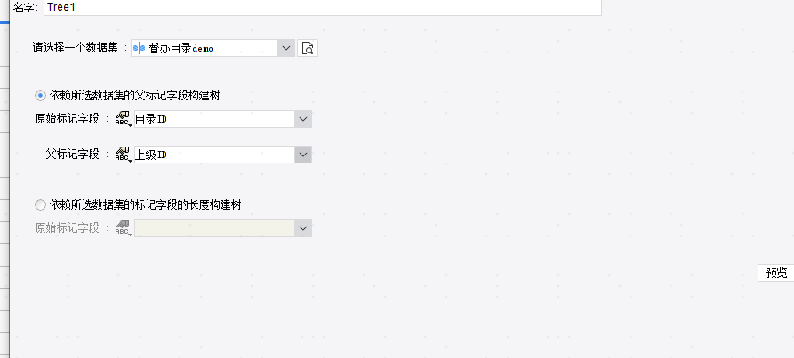This screenshot has width=794, height=358.
Task: Click the label text 依赖所选数据集的父标记字段构建树
Action: tap(134, 96)
